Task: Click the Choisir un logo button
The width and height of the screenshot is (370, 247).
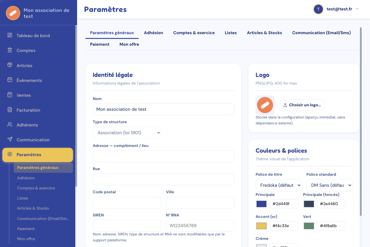Action: pos(302,105)
